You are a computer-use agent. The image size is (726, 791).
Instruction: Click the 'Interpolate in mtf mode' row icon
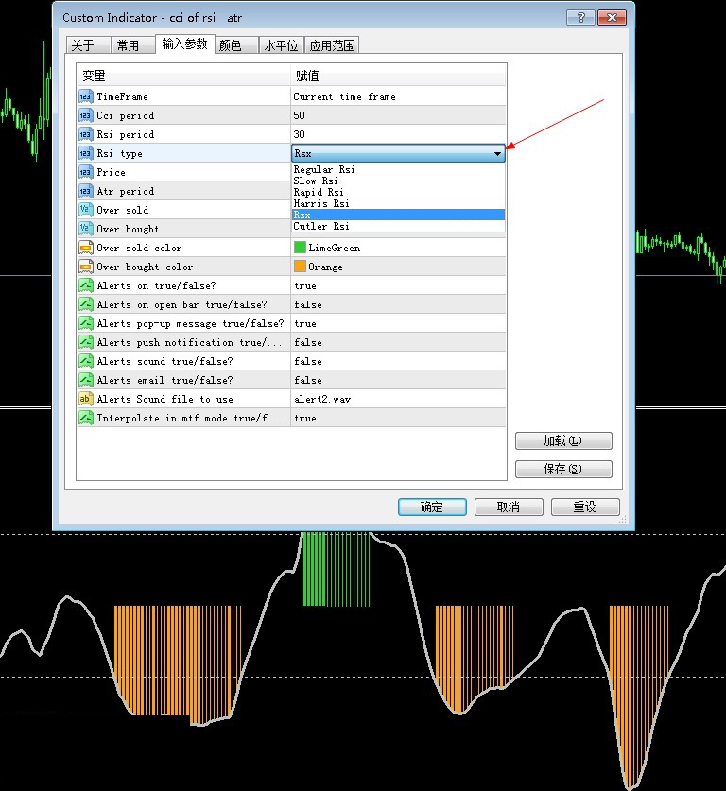coord(86,419)
